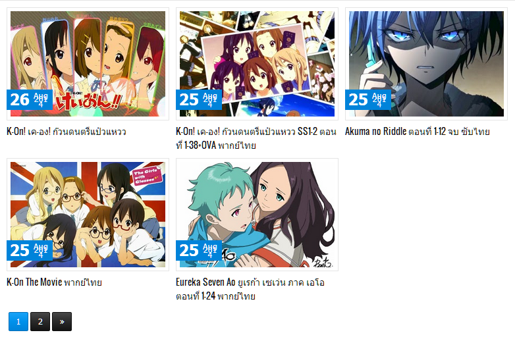Open K-On! SS1-2 ตอนที่ 1-38+OVA title link
The image size is (515, 341).
[256, 138]
